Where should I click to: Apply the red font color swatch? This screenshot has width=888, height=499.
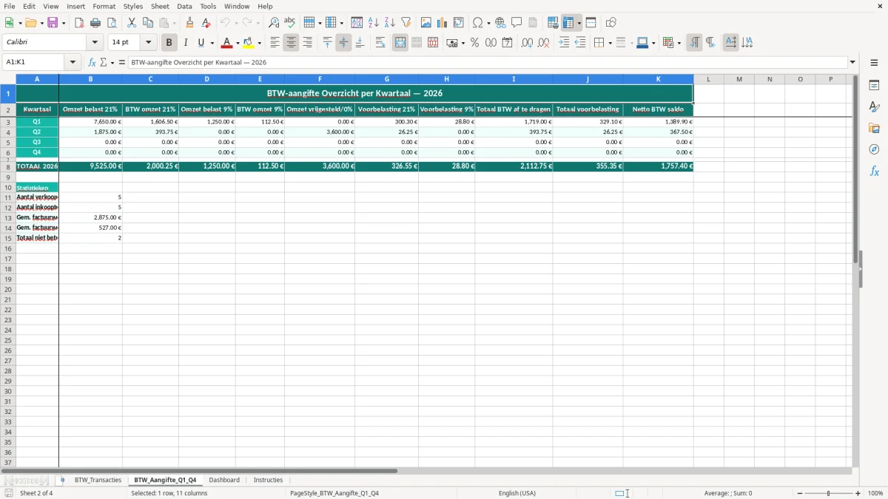tap(227, 43)
